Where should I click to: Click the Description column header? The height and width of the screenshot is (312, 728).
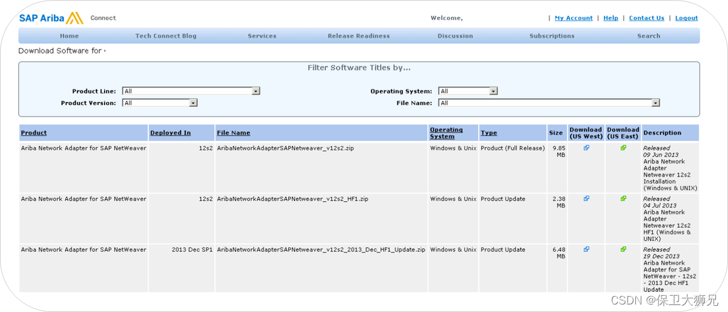662,133
